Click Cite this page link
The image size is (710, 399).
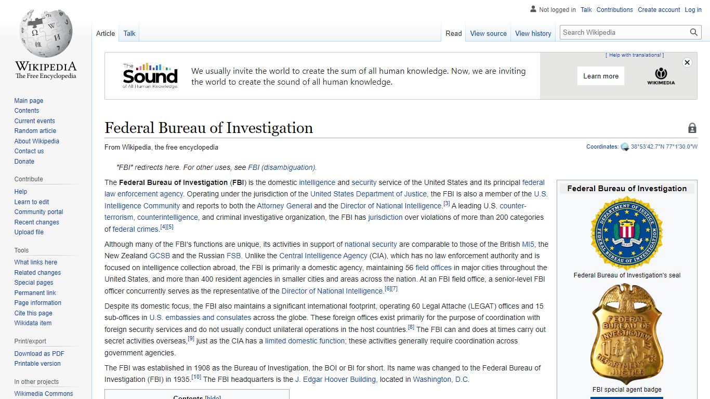point(33,313)
